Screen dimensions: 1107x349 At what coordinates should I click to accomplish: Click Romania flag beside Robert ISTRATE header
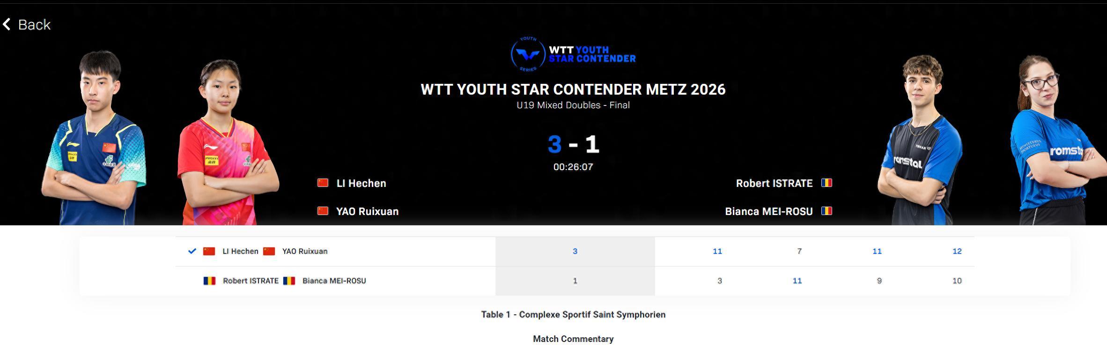pos(827,183)
